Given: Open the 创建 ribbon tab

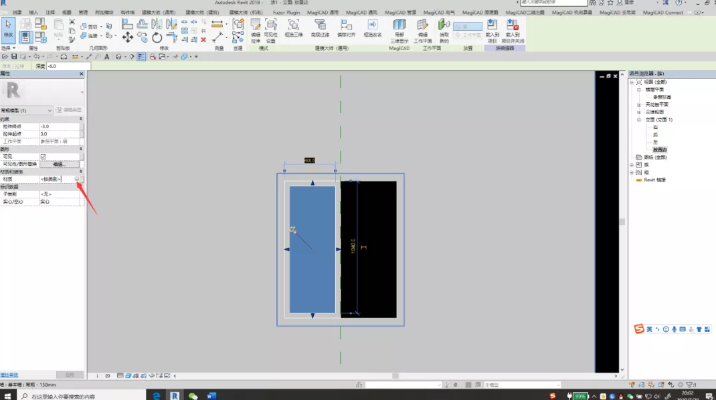Looking at the screenshot, I should (17, 12).
